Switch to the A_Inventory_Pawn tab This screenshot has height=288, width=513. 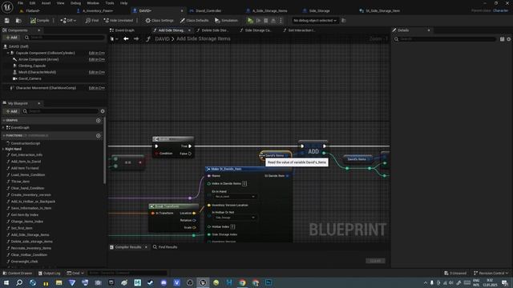point(98,10)
